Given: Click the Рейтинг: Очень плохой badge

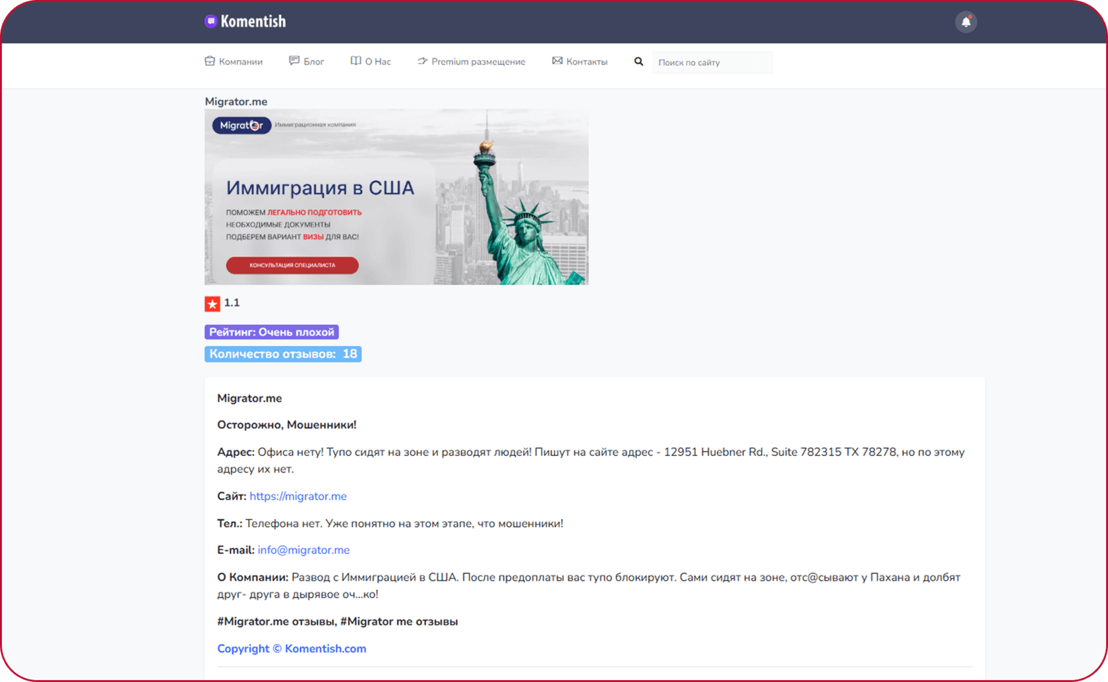Looking at the screenshot, I should pos(272,332).
